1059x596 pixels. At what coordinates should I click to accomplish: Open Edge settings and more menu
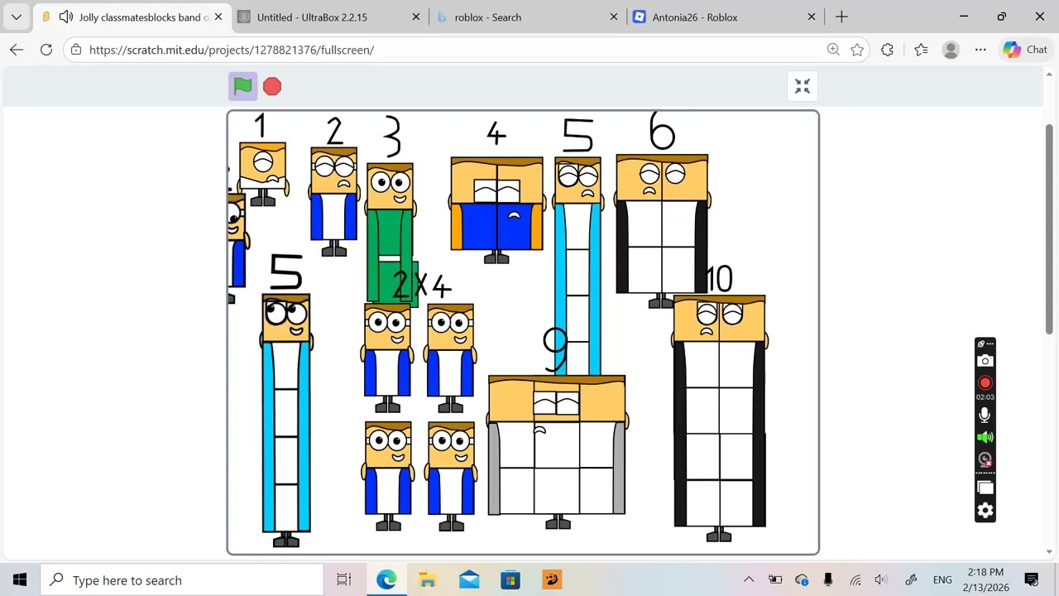pos(980,50)
